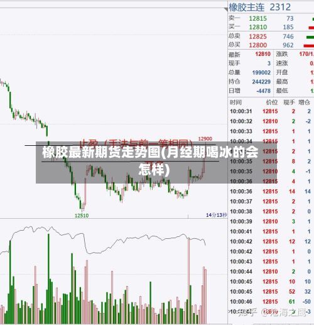Click the 总量 total volume 199002
The image size is (314, 325).
pyautogui.click(x=261, y=72)
